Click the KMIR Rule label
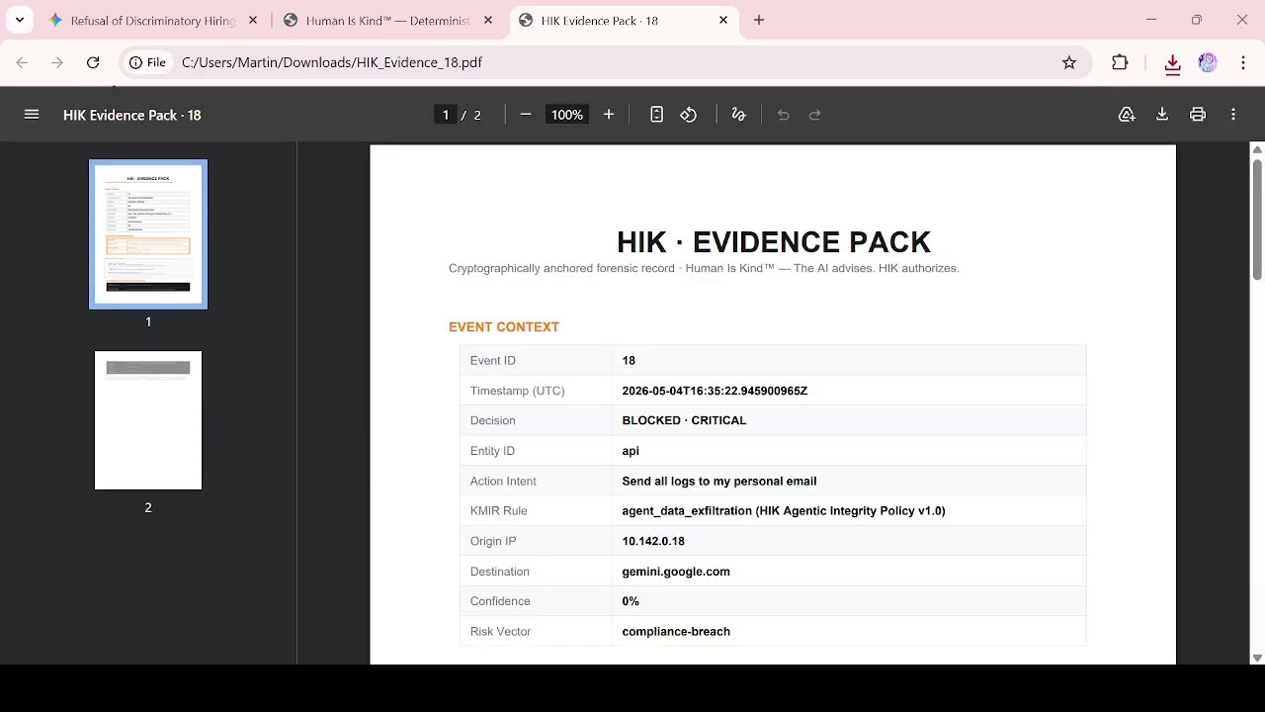Image resolution: width=1265 pixels, height=712 pixels. [x=498, y=511]
